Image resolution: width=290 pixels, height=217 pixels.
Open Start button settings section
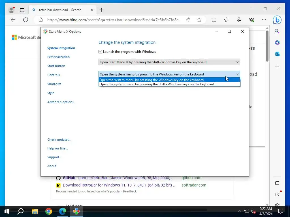pos(56,66)
